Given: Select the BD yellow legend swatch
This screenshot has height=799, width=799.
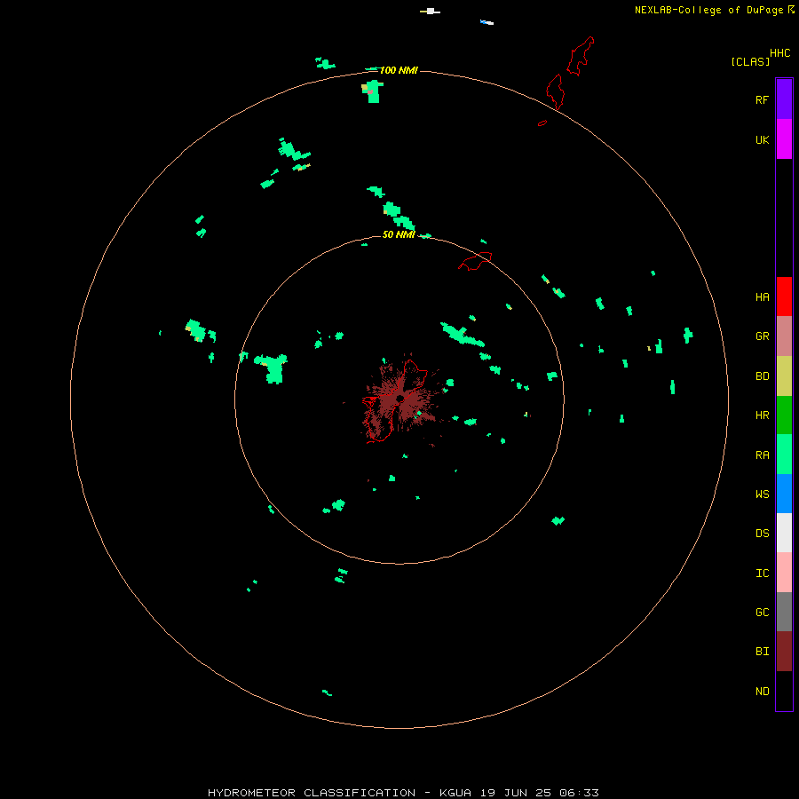Looking at the screenshot, I should [784, 376].
